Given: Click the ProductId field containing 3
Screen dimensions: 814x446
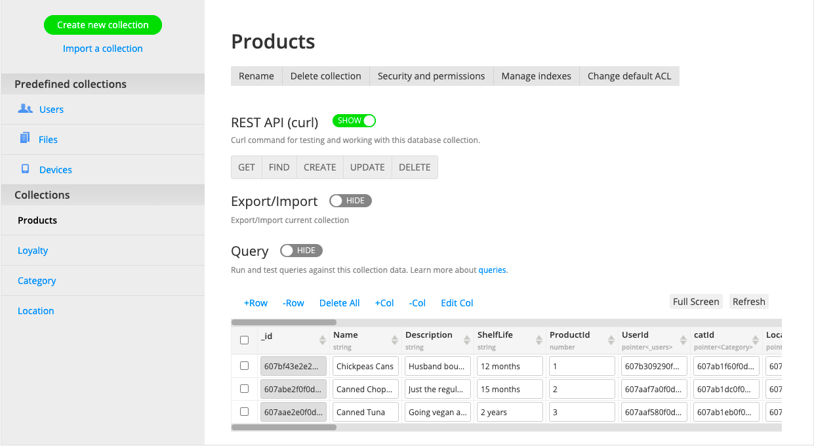Looking at the screenshot, I should tap(582, 412).
